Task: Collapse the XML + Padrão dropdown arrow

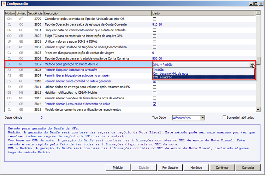Action: coord(252,64)
